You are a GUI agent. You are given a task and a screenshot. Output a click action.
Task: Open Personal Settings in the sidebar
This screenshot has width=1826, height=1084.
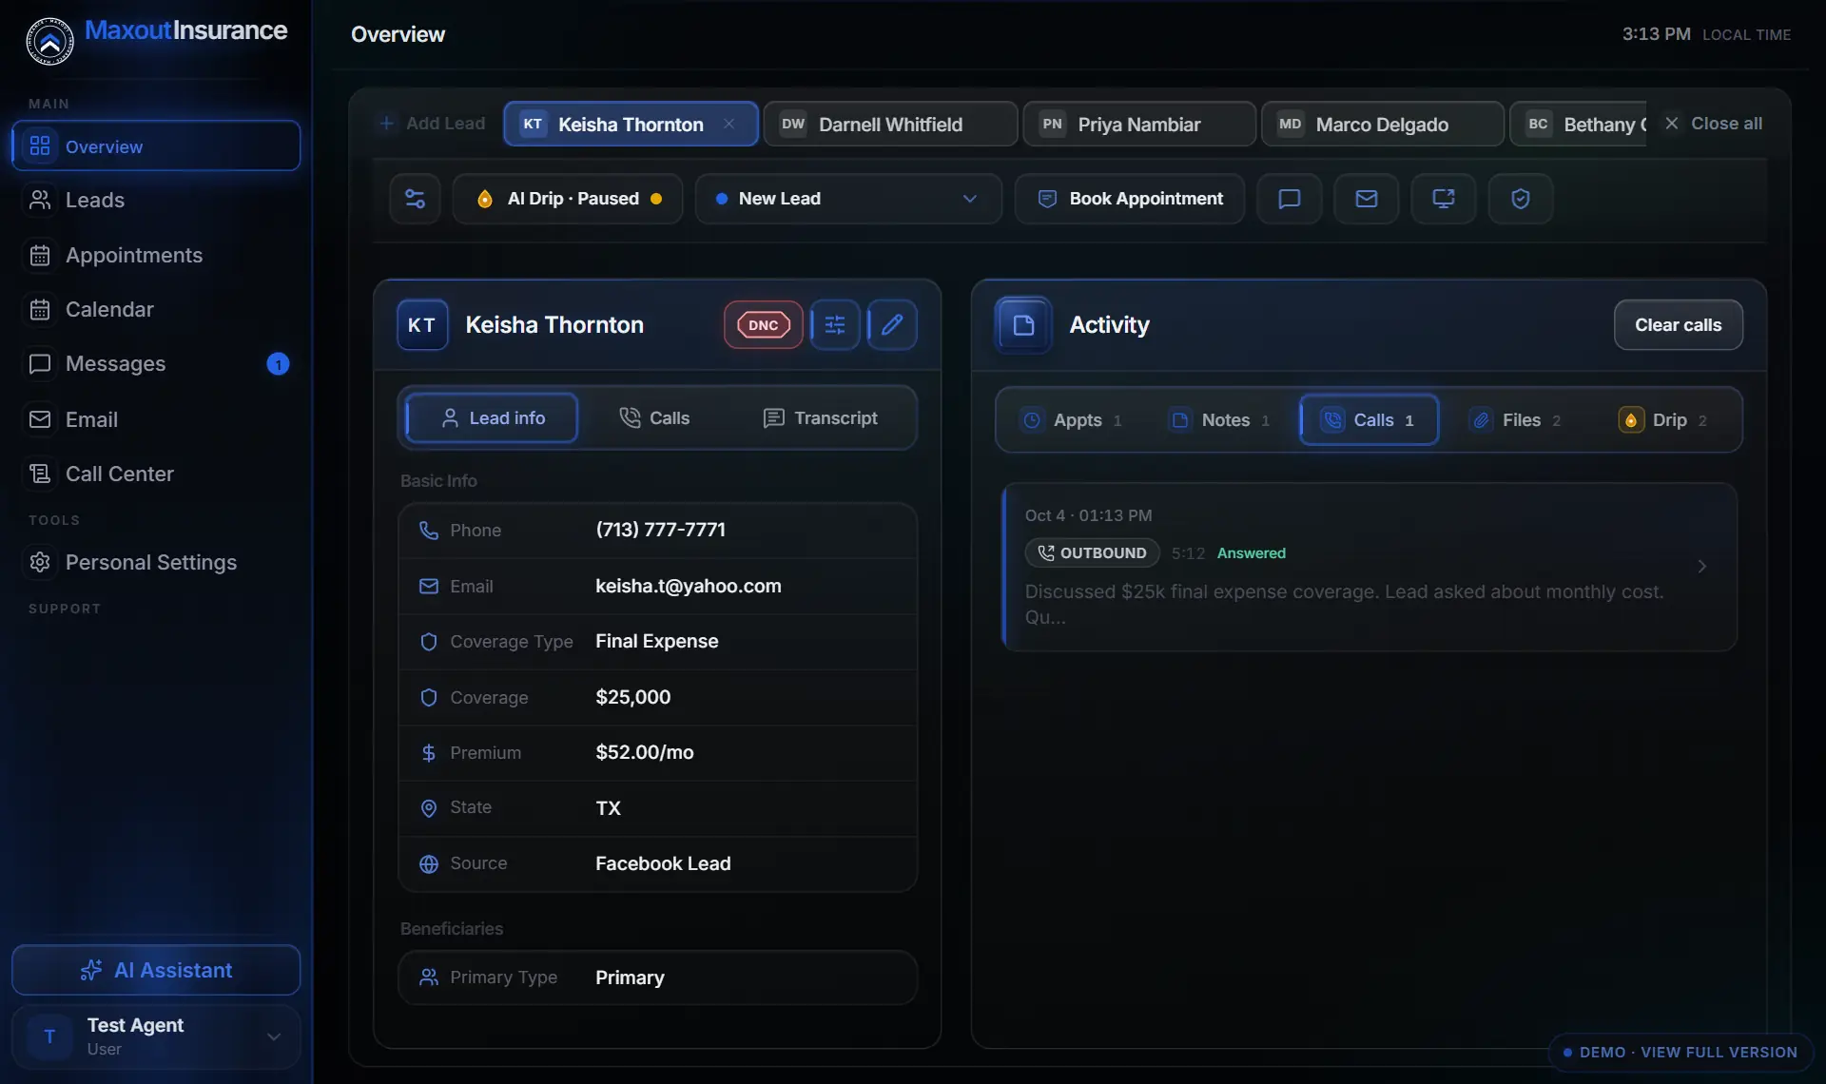(x=156, y=562)
